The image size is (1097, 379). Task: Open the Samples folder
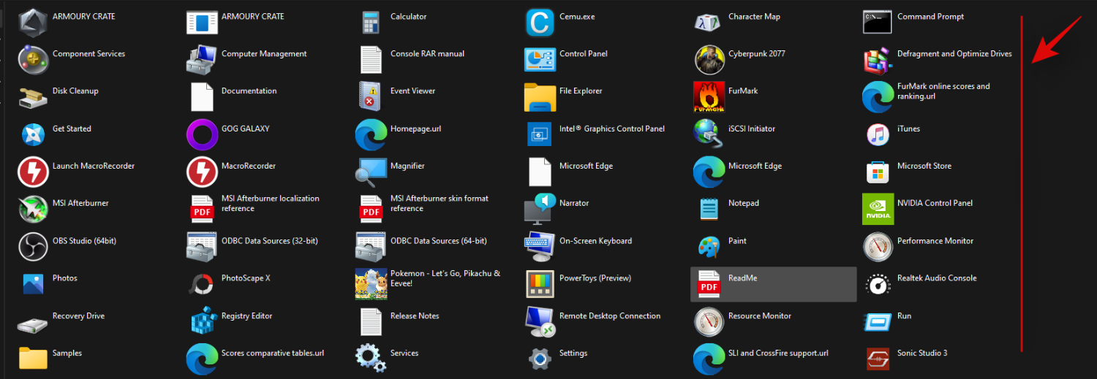(x=33, y=359)
